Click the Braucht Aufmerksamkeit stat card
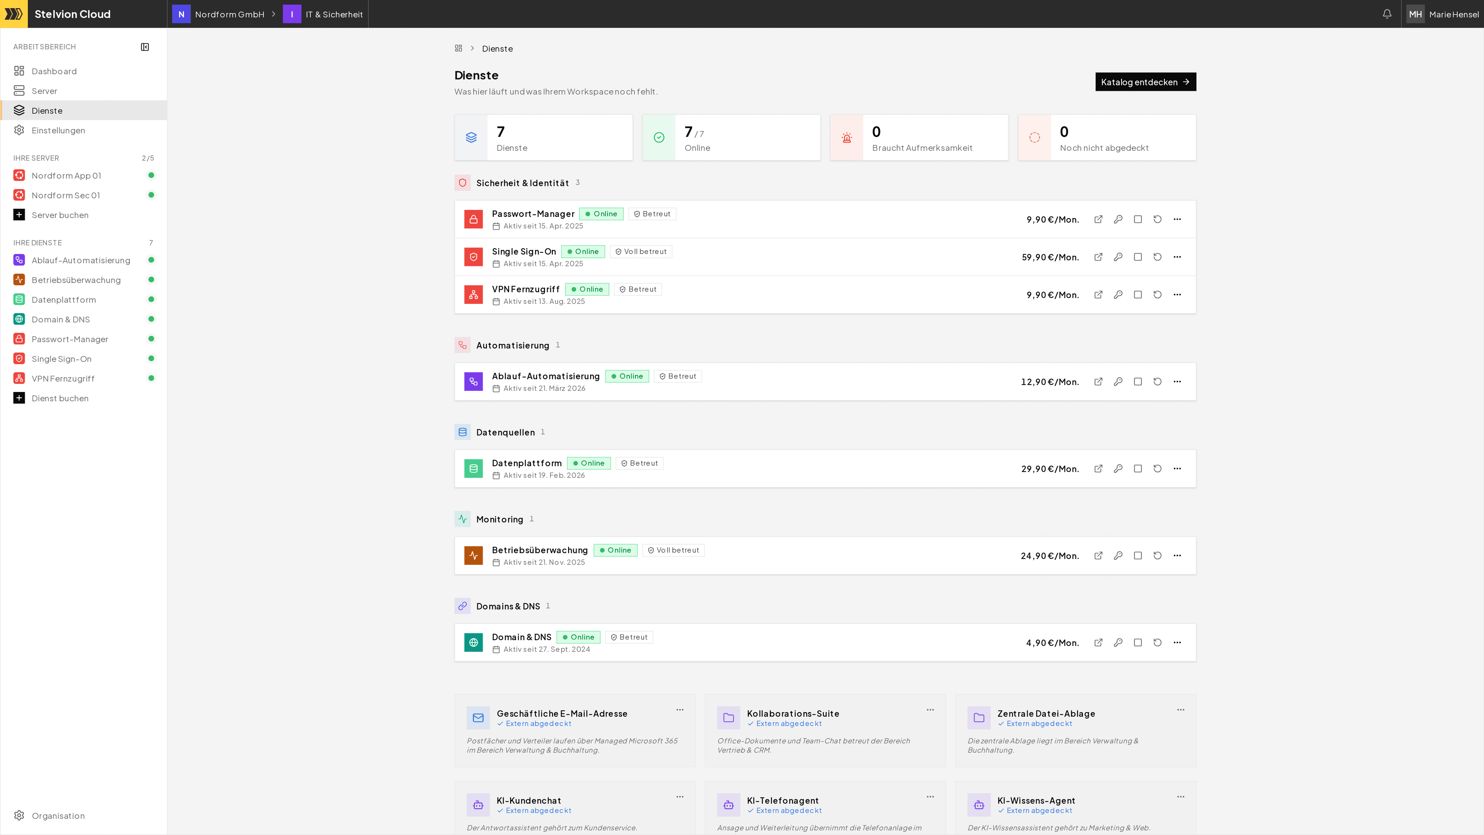Viewport: 1484px width, 835px height. coord(919,137)
